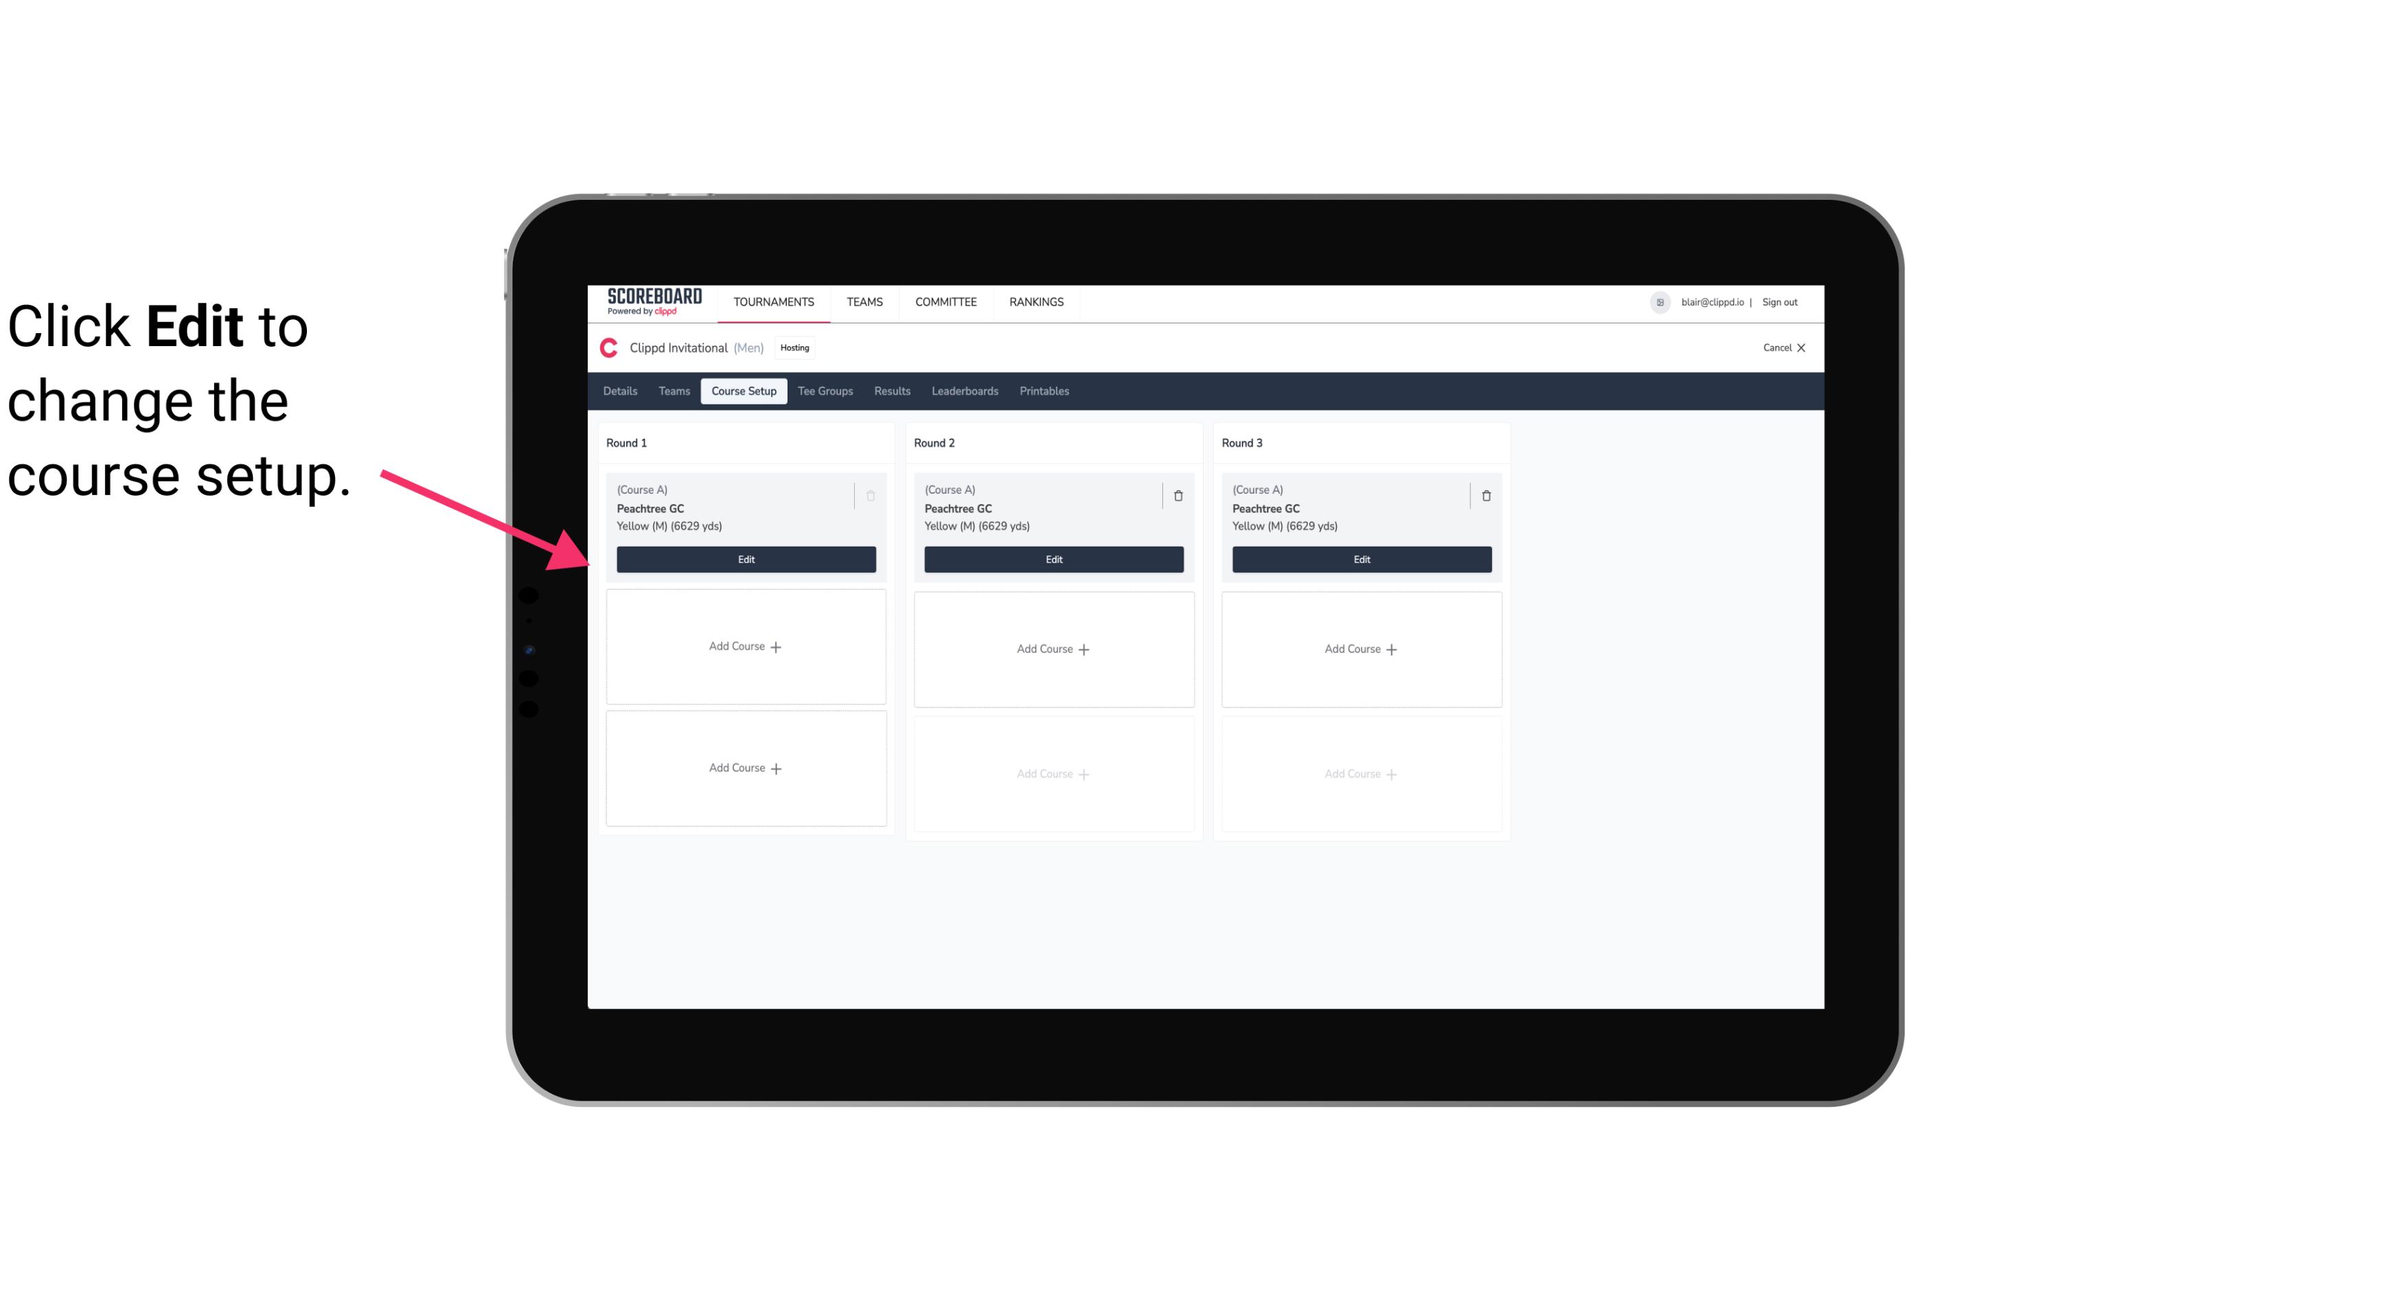Click Add Course for Round 2
Image resolution: width=2403 pixels, height=1293 pixels.
1052,648
